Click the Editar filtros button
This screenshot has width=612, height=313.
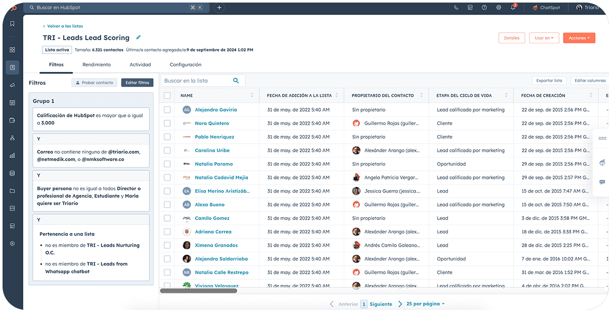tap(137, 83)
